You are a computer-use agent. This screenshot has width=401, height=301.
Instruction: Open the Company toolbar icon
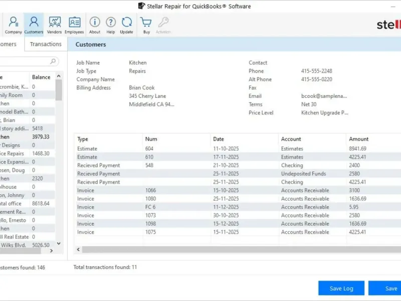pos(14,25)
